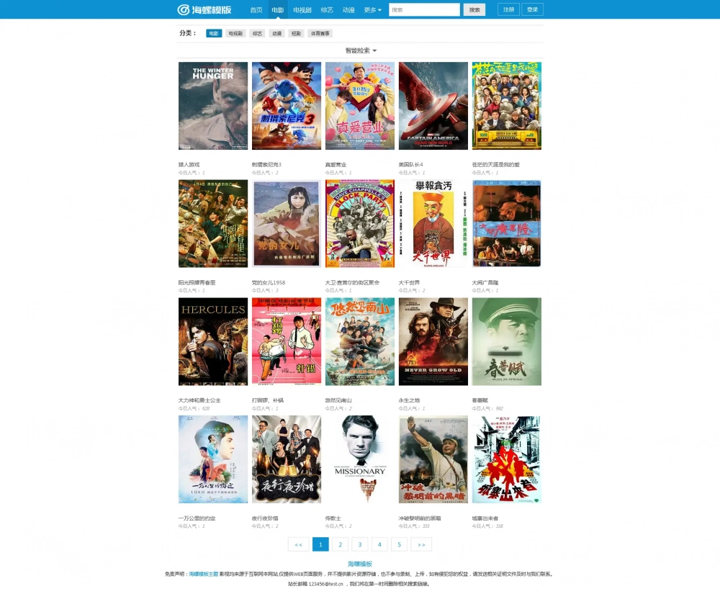Select the 短剧 category filter
This screenshot has height=594, width=720.
coord(296,34)
